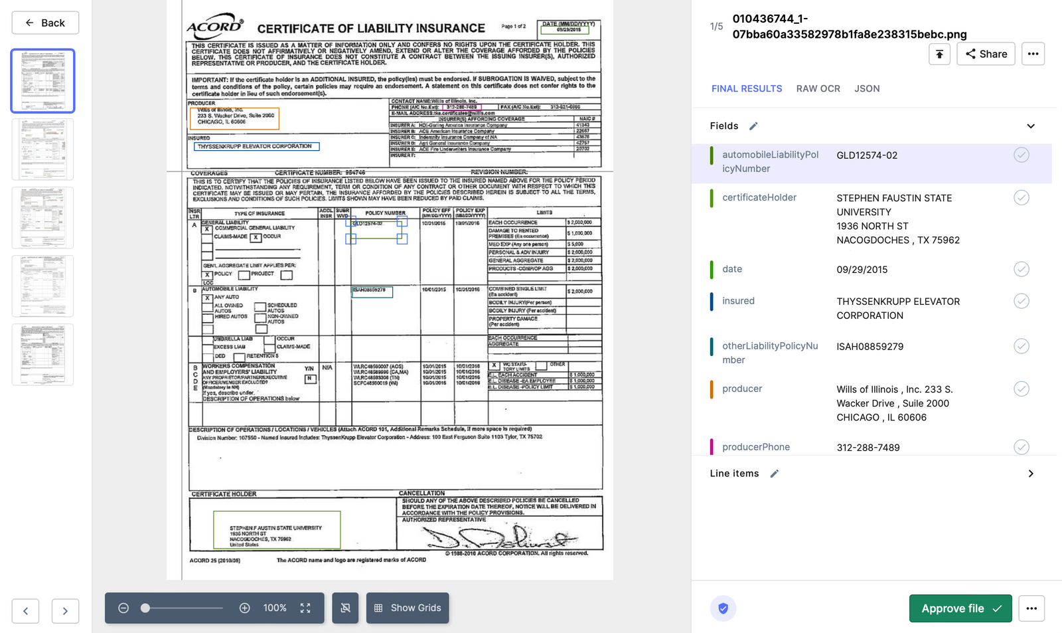The width and height of the screenshot is (1062, 633).
Task: Click the Share button
Action: click(986, 54)
